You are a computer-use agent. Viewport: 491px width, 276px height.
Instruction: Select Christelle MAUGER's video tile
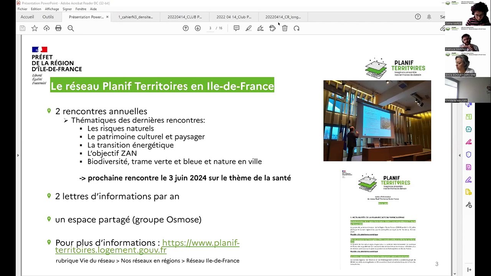(x=468, y=90)
